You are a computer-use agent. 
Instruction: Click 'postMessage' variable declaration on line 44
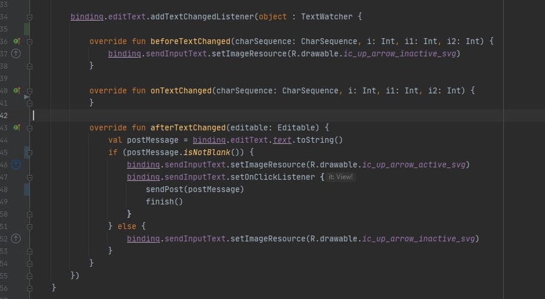coord(153,140)
